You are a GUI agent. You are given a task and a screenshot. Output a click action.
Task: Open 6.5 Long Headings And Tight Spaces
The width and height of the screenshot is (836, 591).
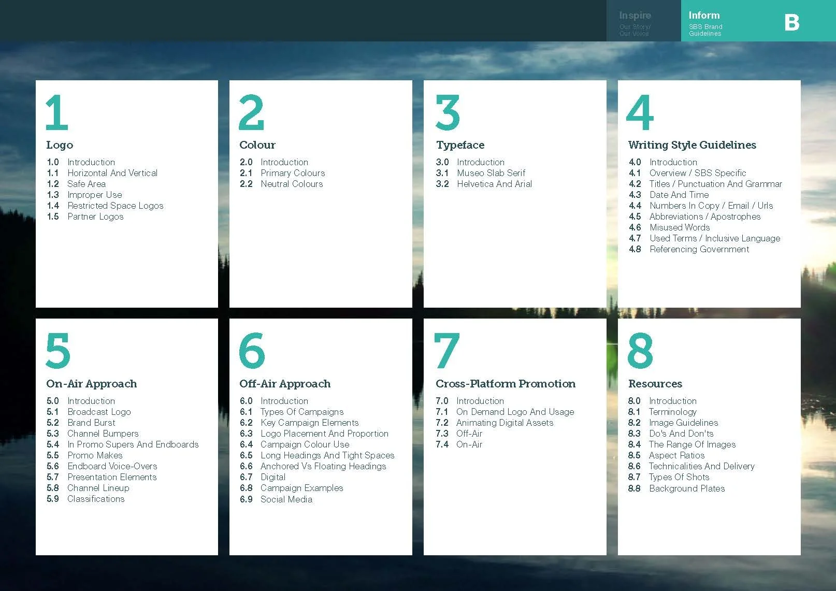[317, 455]
